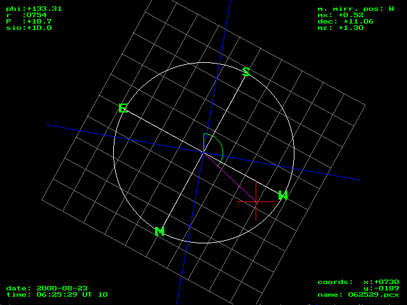Click the date 2000-08-23 text
Image resolution: width=407 pixels, height=305 pixels.
[x=47, y=288]
